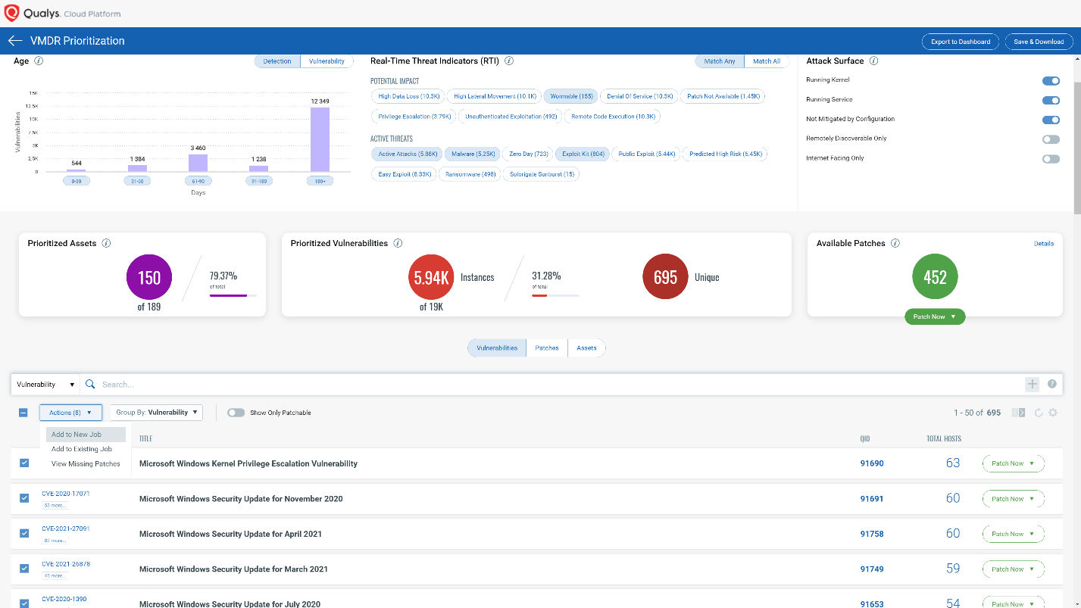
Task: Select Match All for RTI
Action: [x=767, y=61]
